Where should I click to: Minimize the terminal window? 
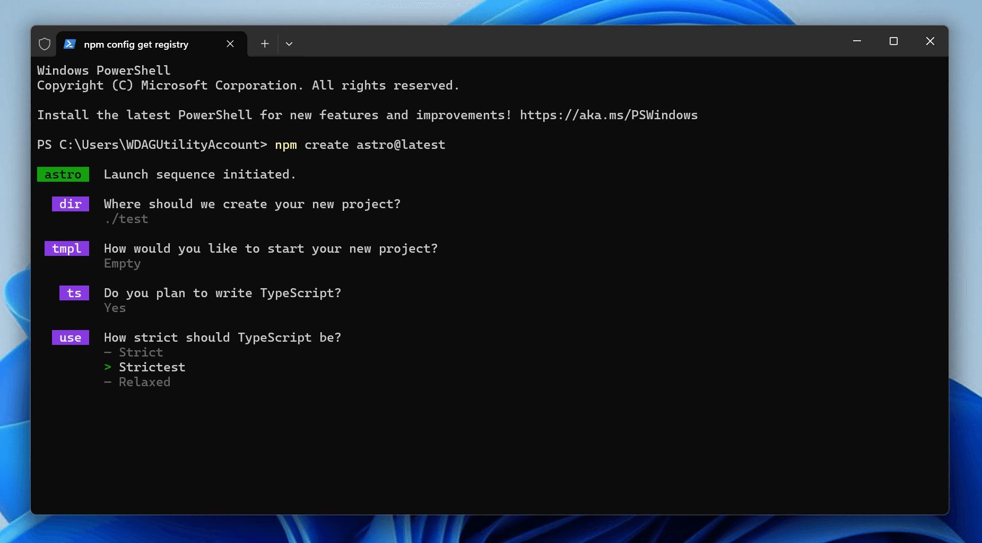tap(857, 41)
